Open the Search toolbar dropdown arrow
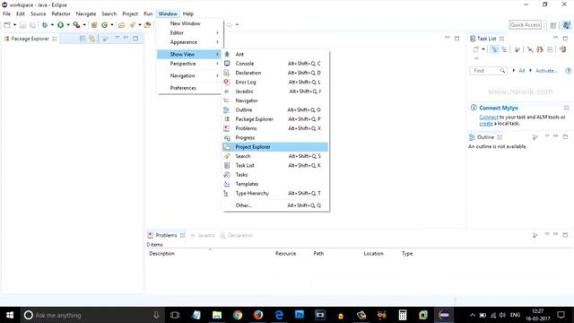This screenshot has height=323, width=574. tap(140, 25)
